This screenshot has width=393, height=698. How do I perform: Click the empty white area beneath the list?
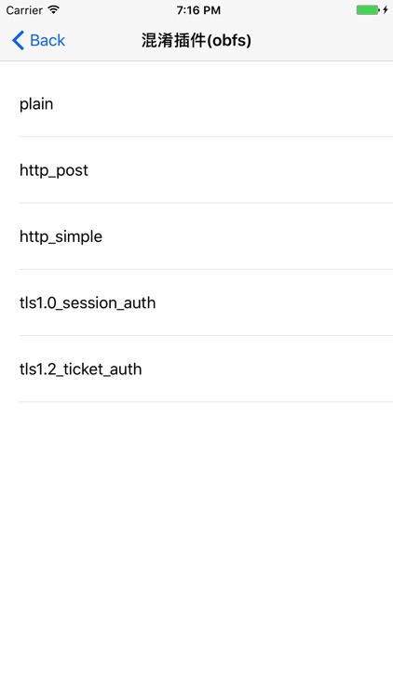click(196, 550)
